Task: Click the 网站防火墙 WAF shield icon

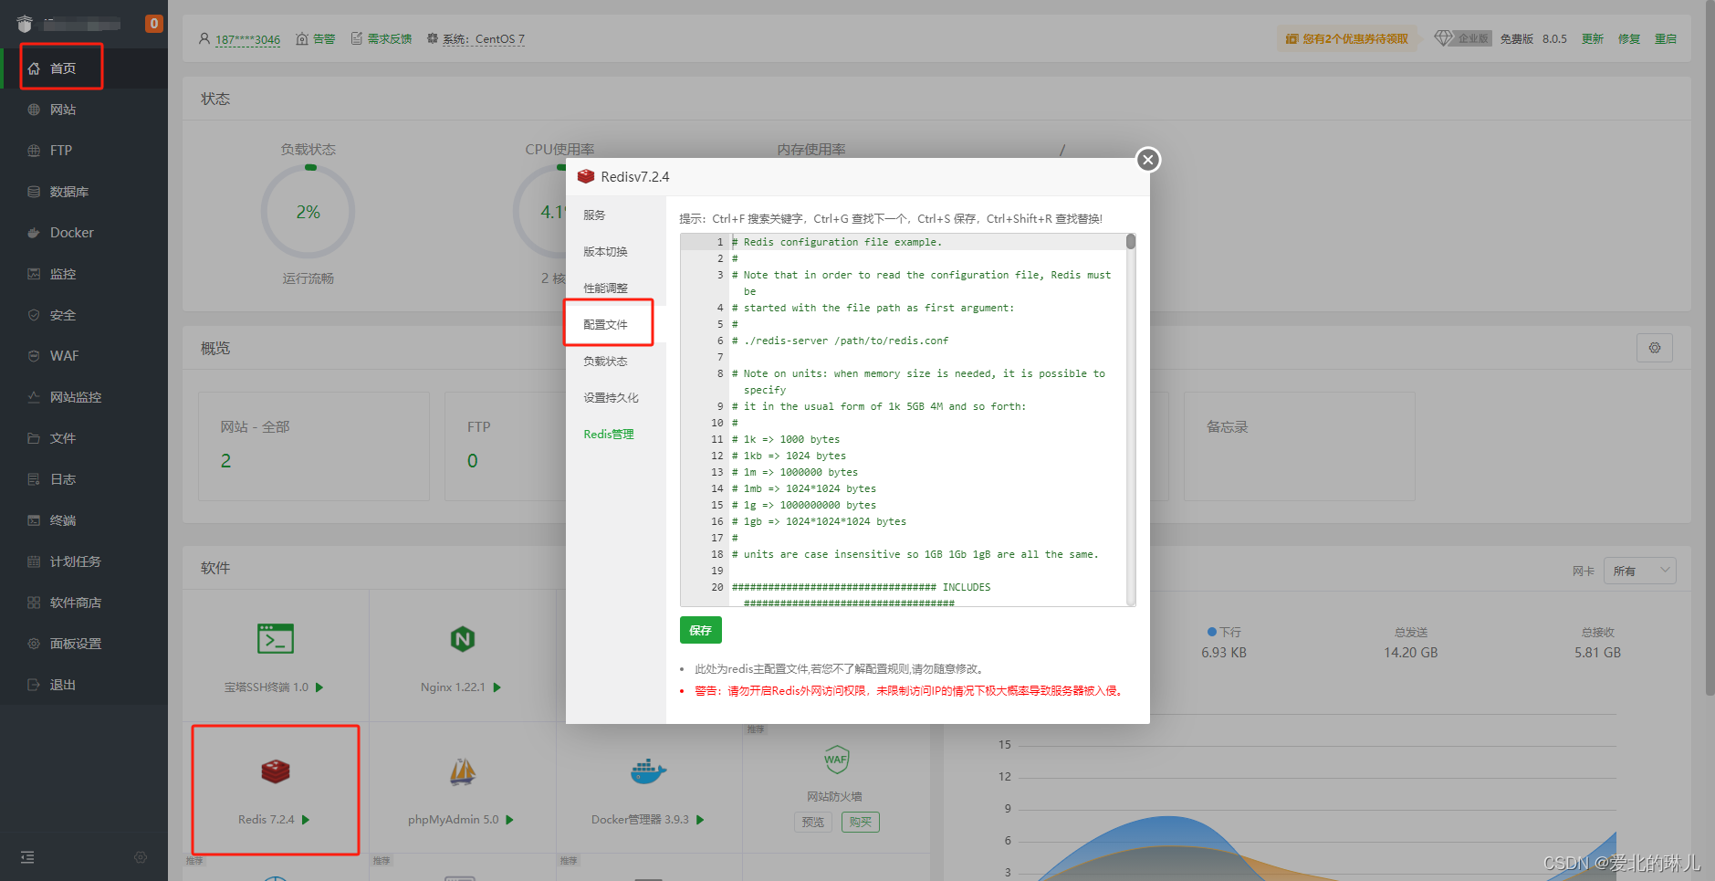Action: point(836,760)
